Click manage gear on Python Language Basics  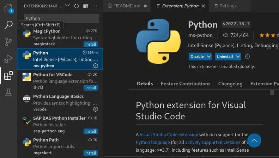(x=95, y=109)
